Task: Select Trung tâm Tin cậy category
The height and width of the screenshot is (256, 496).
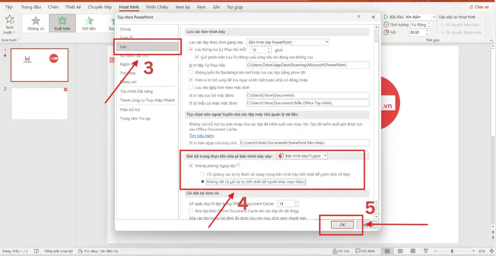Action: 136,118
